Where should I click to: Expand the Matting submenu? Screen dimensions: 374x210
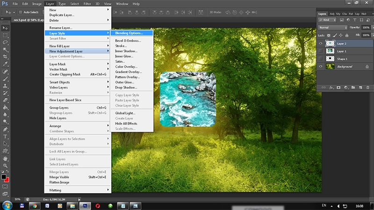[x=78, y=190]
